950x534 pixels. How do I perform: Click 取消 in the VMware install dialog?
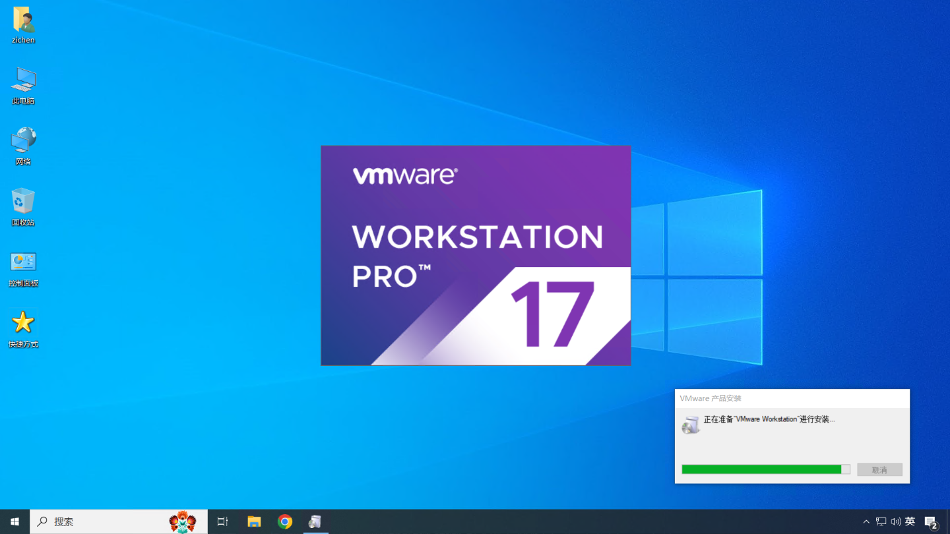pos(879,470)
